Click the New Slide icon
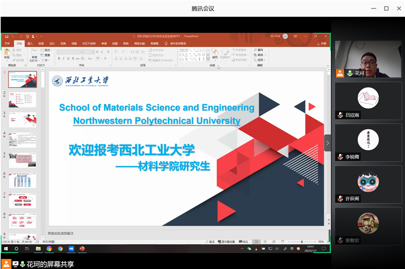 [x=34, y=53]
